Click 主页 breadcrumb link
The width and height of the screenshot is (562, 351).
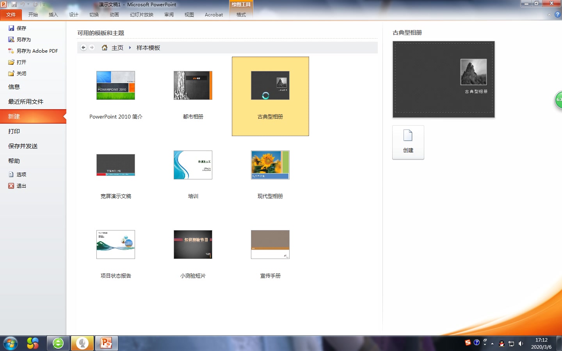click(117, 48)
